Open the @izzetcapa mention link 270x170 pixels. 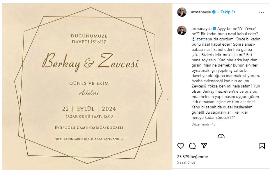coord(202,39)
